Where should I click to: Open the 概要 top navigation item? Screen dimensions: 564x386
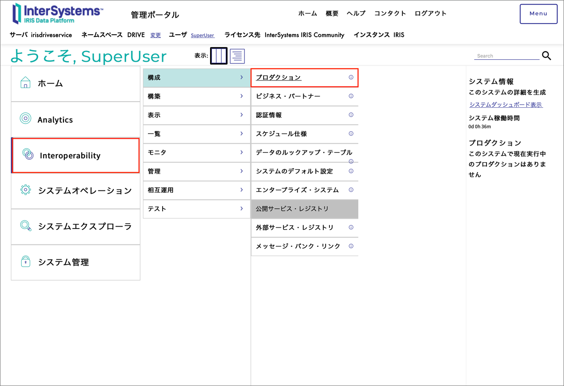coord(332,14)
